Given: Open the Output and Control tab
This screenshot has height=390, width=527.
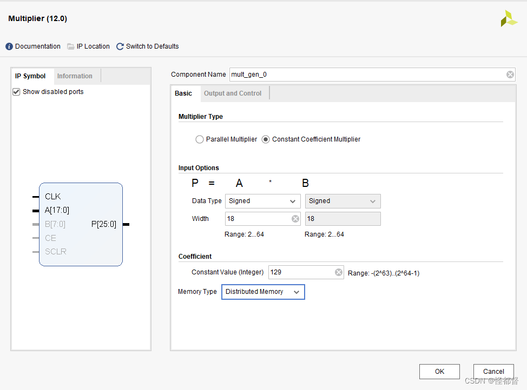Looking at the screenshot, I should point(233,93).
